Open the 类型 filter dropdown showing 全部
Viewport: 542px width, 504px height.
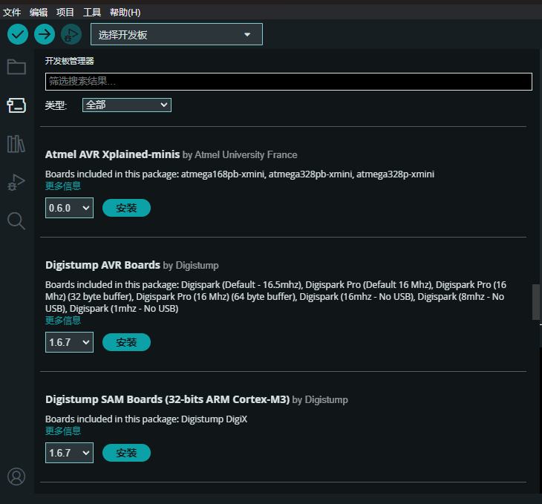(x=127, y=105)
